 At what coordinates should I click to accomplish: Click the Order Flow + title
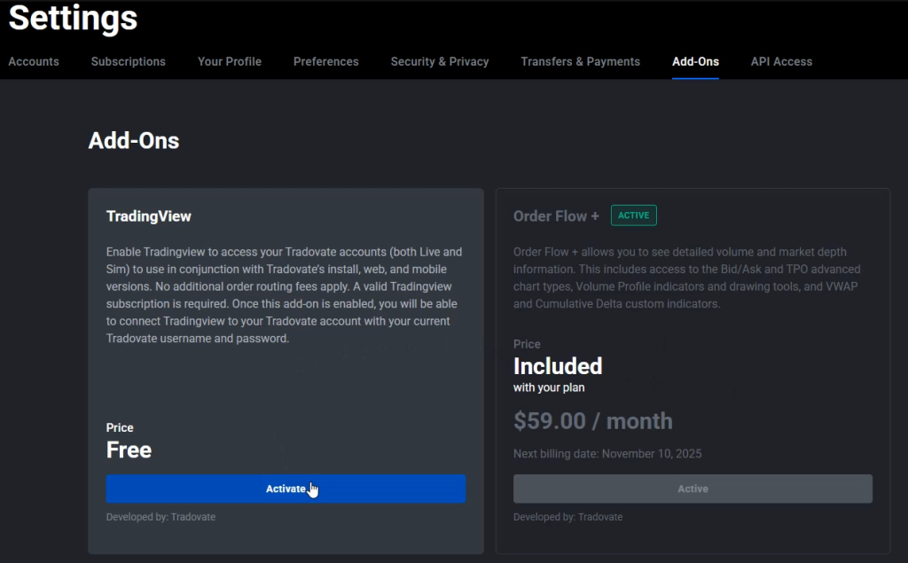click(x=556, y=216)
